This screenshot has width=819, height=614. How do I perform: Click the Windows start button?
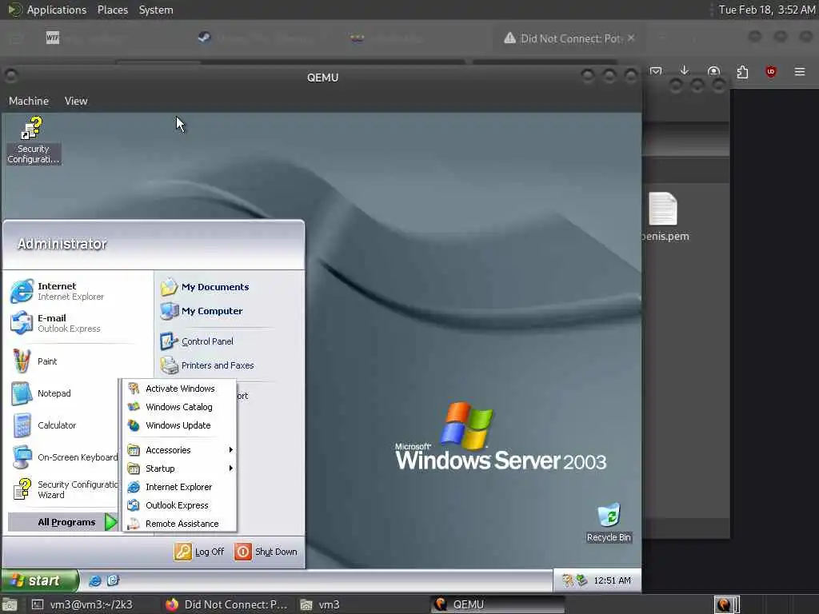pos(39,580)
